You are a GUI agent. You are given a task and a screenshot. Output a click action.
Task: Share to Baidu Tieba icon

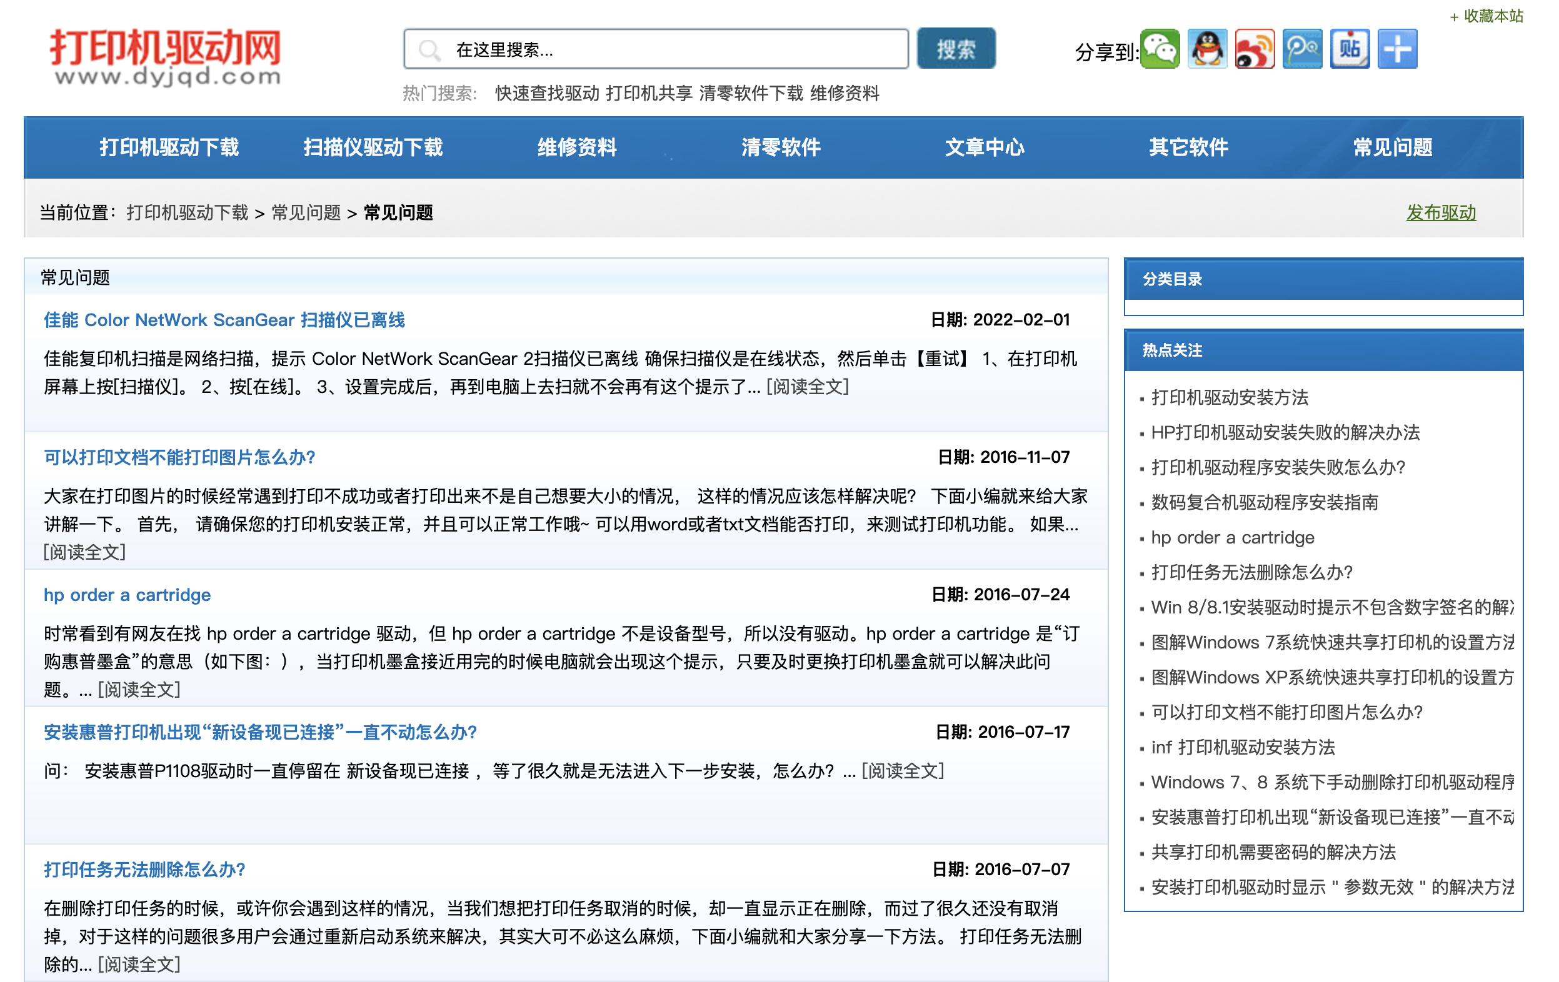tap(1350, 49)
